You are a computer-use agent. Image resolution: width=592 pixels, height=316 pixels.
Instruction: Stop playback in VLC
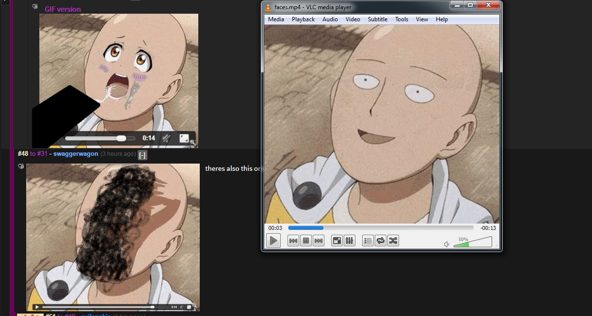(x=306, y=241)
